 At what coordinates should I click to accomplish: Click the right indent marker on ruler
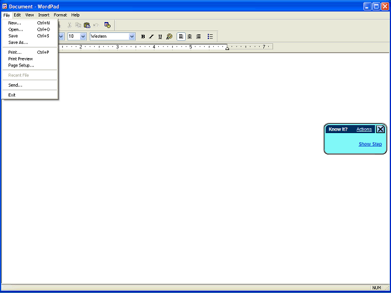[227, 48]
